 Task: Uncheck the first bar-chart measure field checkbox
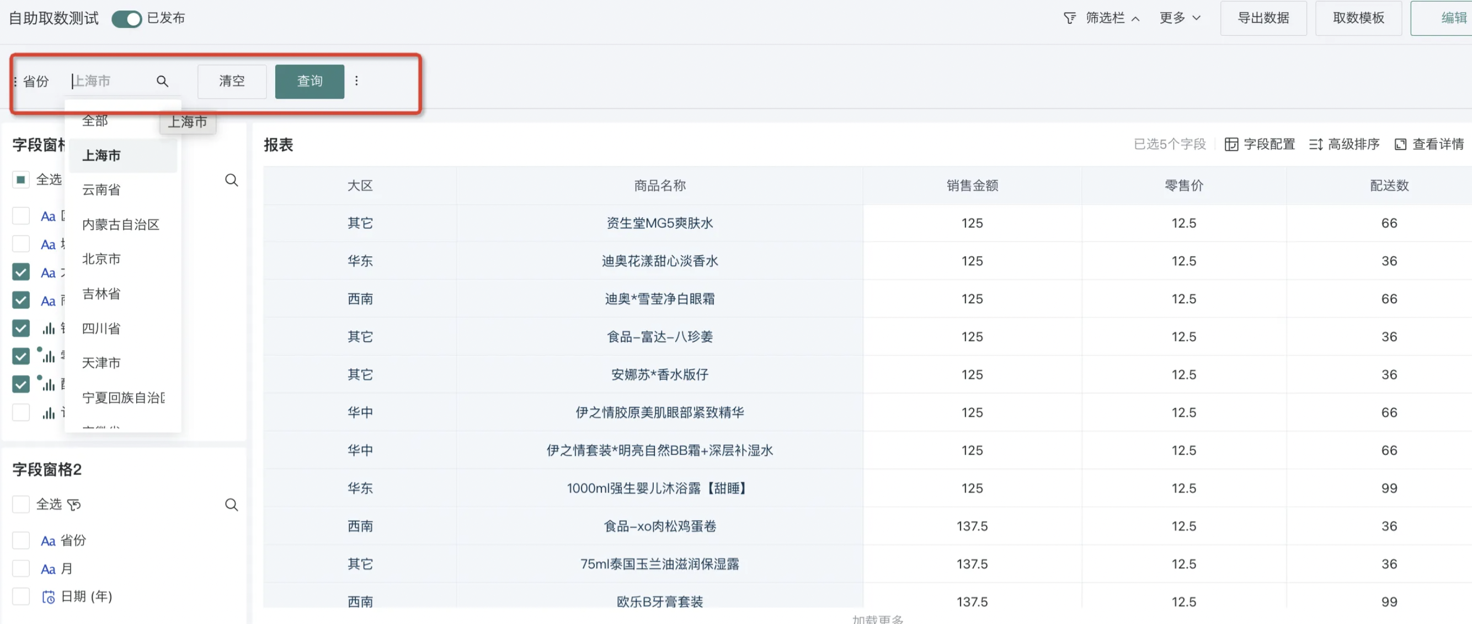point(20,327)
